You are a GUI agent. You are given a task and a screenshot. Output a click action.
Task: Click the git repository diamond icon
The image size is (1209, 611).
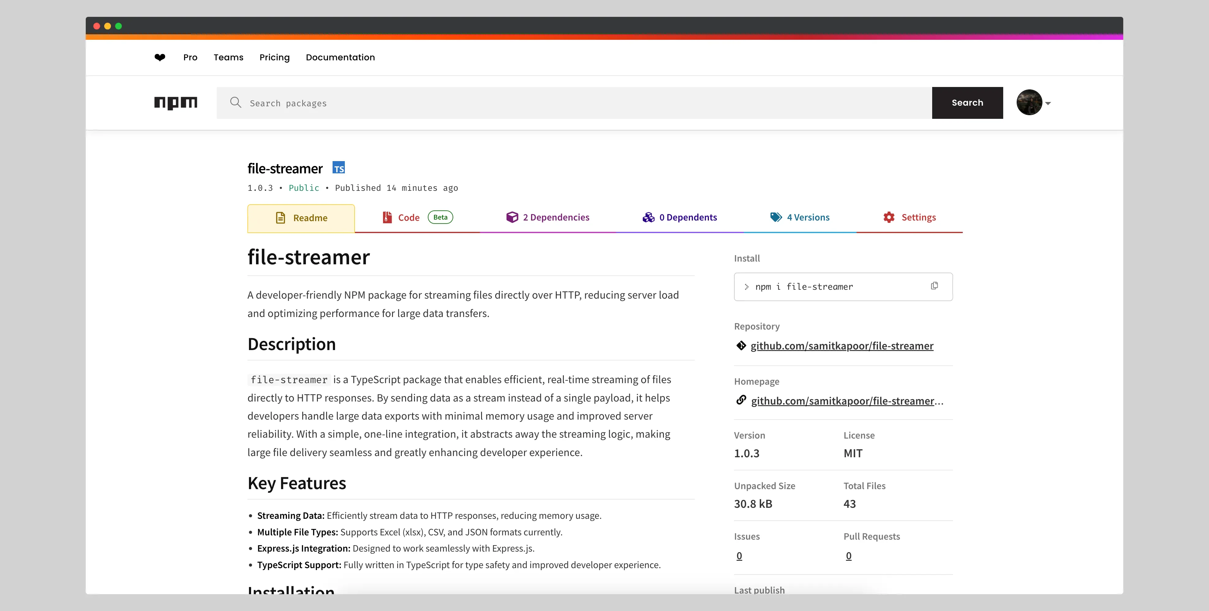741,346
